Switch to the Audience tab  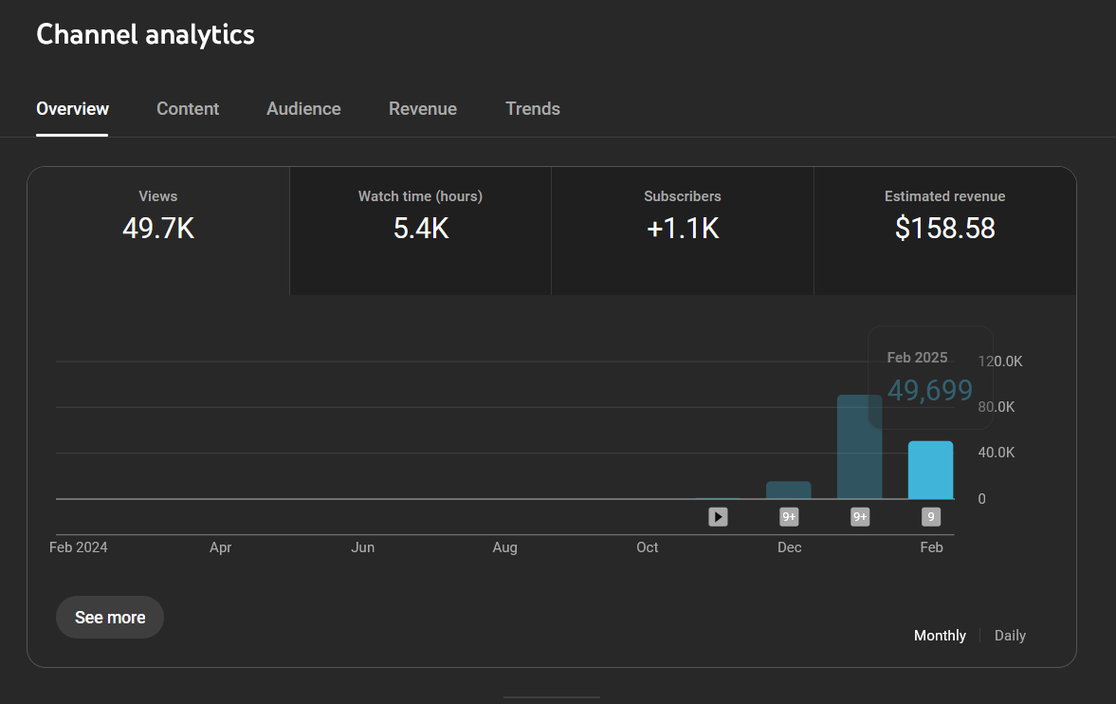(x=303, y=109)
